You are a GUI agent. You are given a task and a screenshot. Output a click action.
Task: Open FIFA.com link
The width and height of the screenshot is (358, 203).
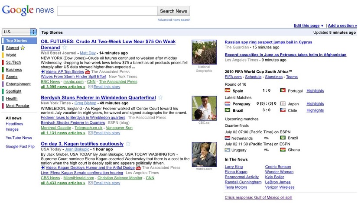tap(233, 77)
